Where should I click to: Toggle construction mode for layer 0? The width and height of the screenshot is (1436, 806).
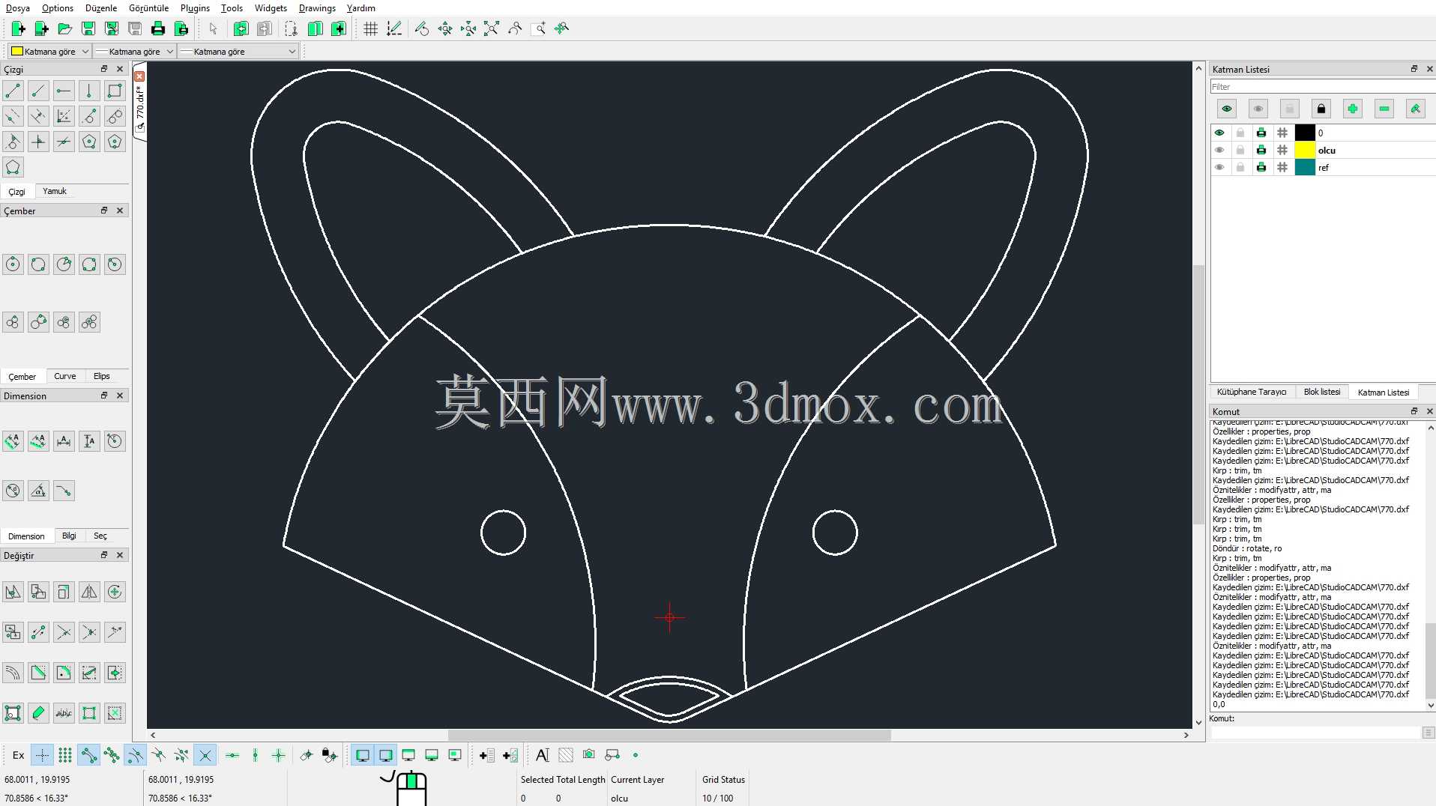1282,133
